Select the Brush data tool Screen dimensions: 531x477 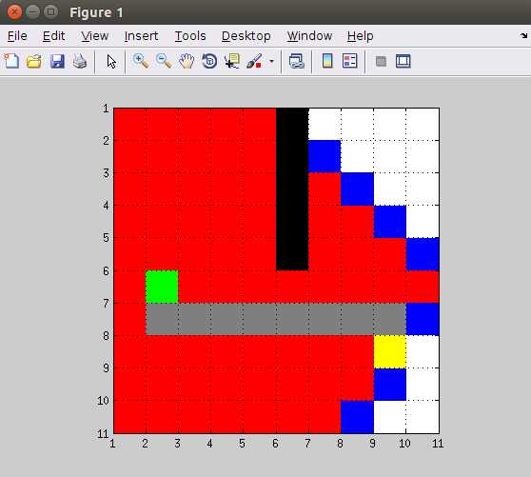(254, 61)
